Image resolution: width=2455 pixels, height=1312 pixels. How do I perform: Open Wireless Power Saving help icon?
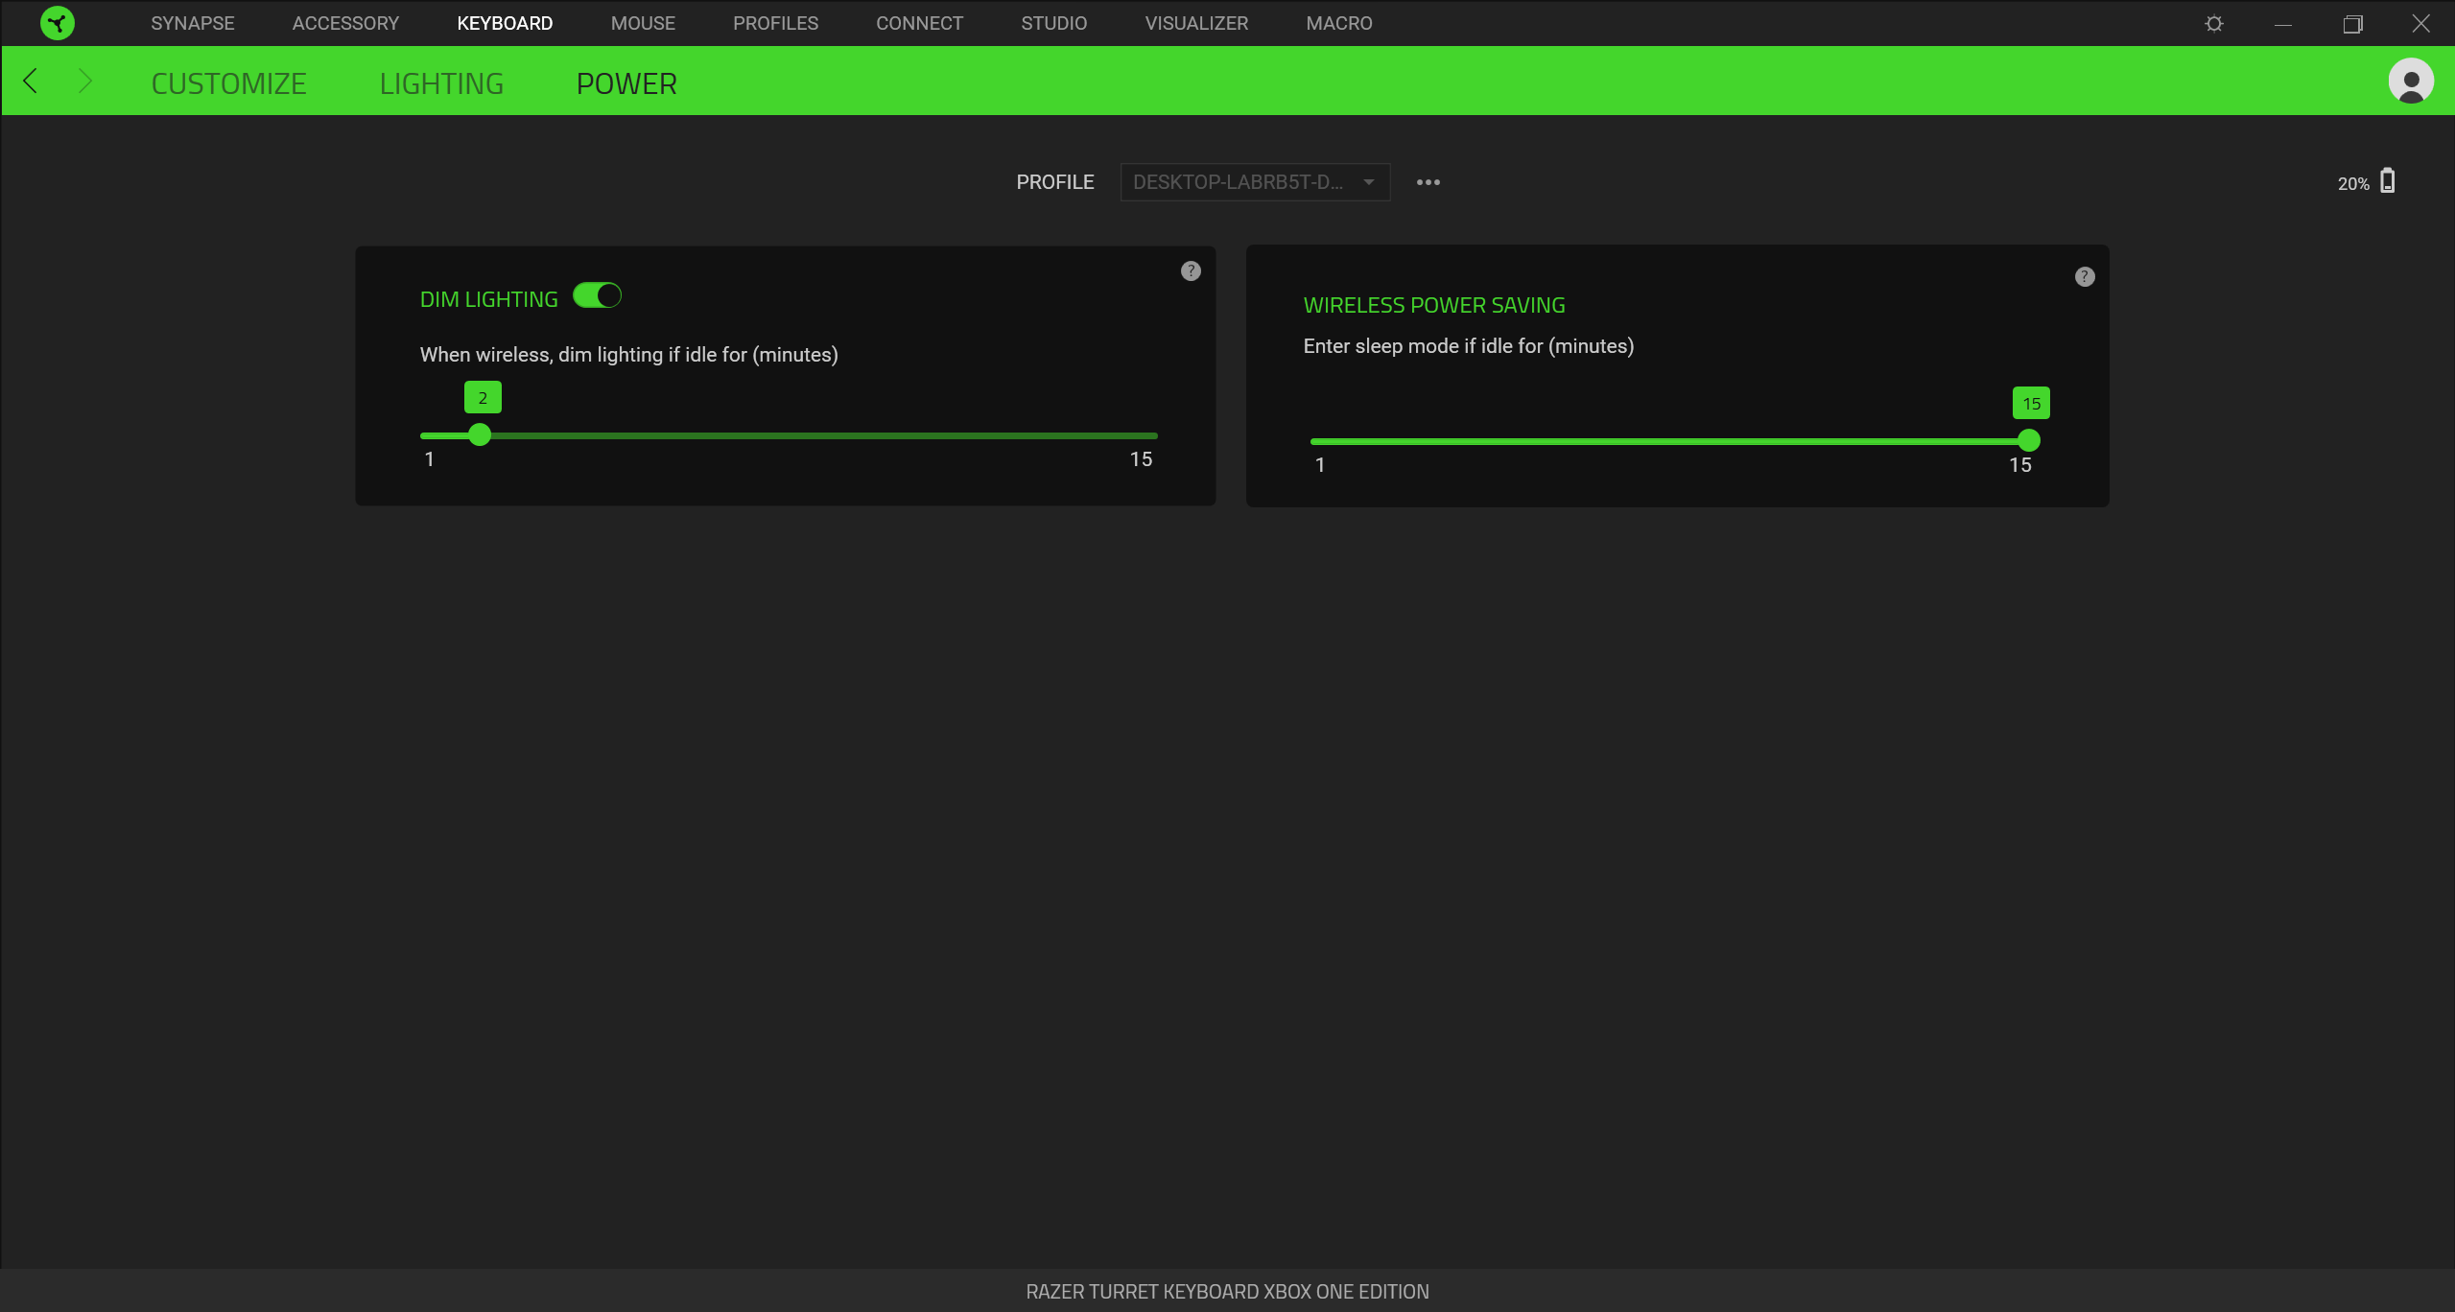(x=2085, y=277)
